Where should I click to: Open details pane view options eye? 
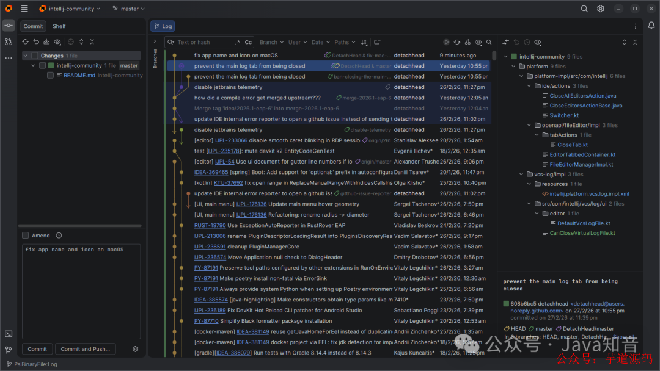[538, 42]
